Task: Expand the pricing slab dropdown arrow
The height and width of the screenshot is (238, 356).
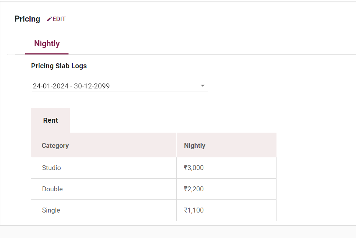Action: coord(203,86)
